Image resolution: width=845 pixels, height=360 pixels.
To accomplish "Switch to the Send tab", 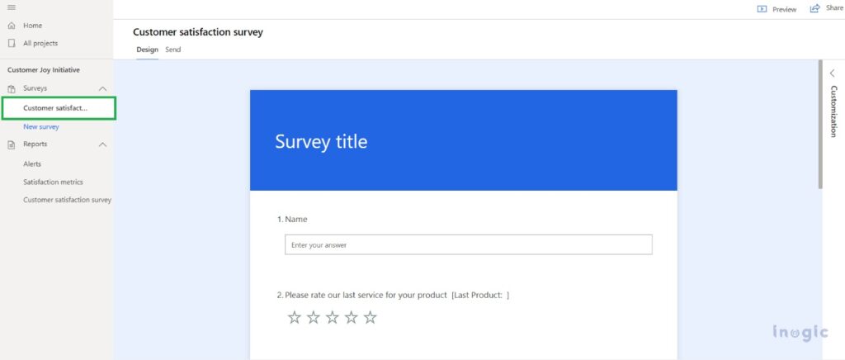I will tap(172, 50).
